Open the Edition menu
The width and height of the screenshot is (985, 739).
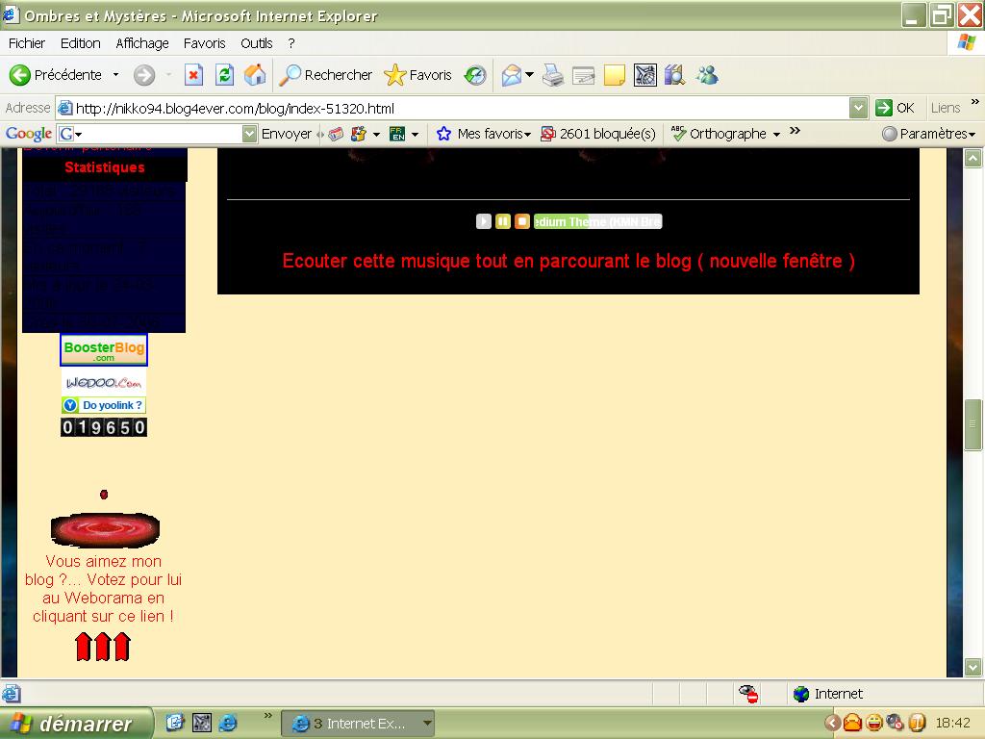tap(81, 43)
